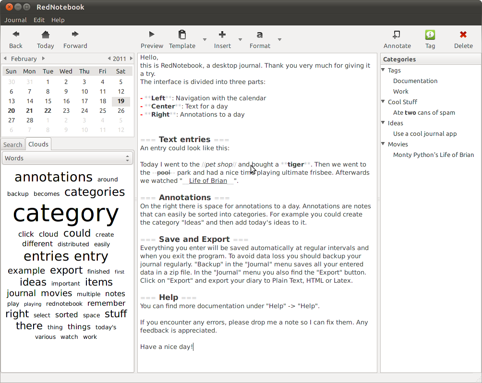The height and width of the screenshot is (383, 482).
Task: Click the 'Text entries' heading in editor
Action: click(x=184, y=139)
